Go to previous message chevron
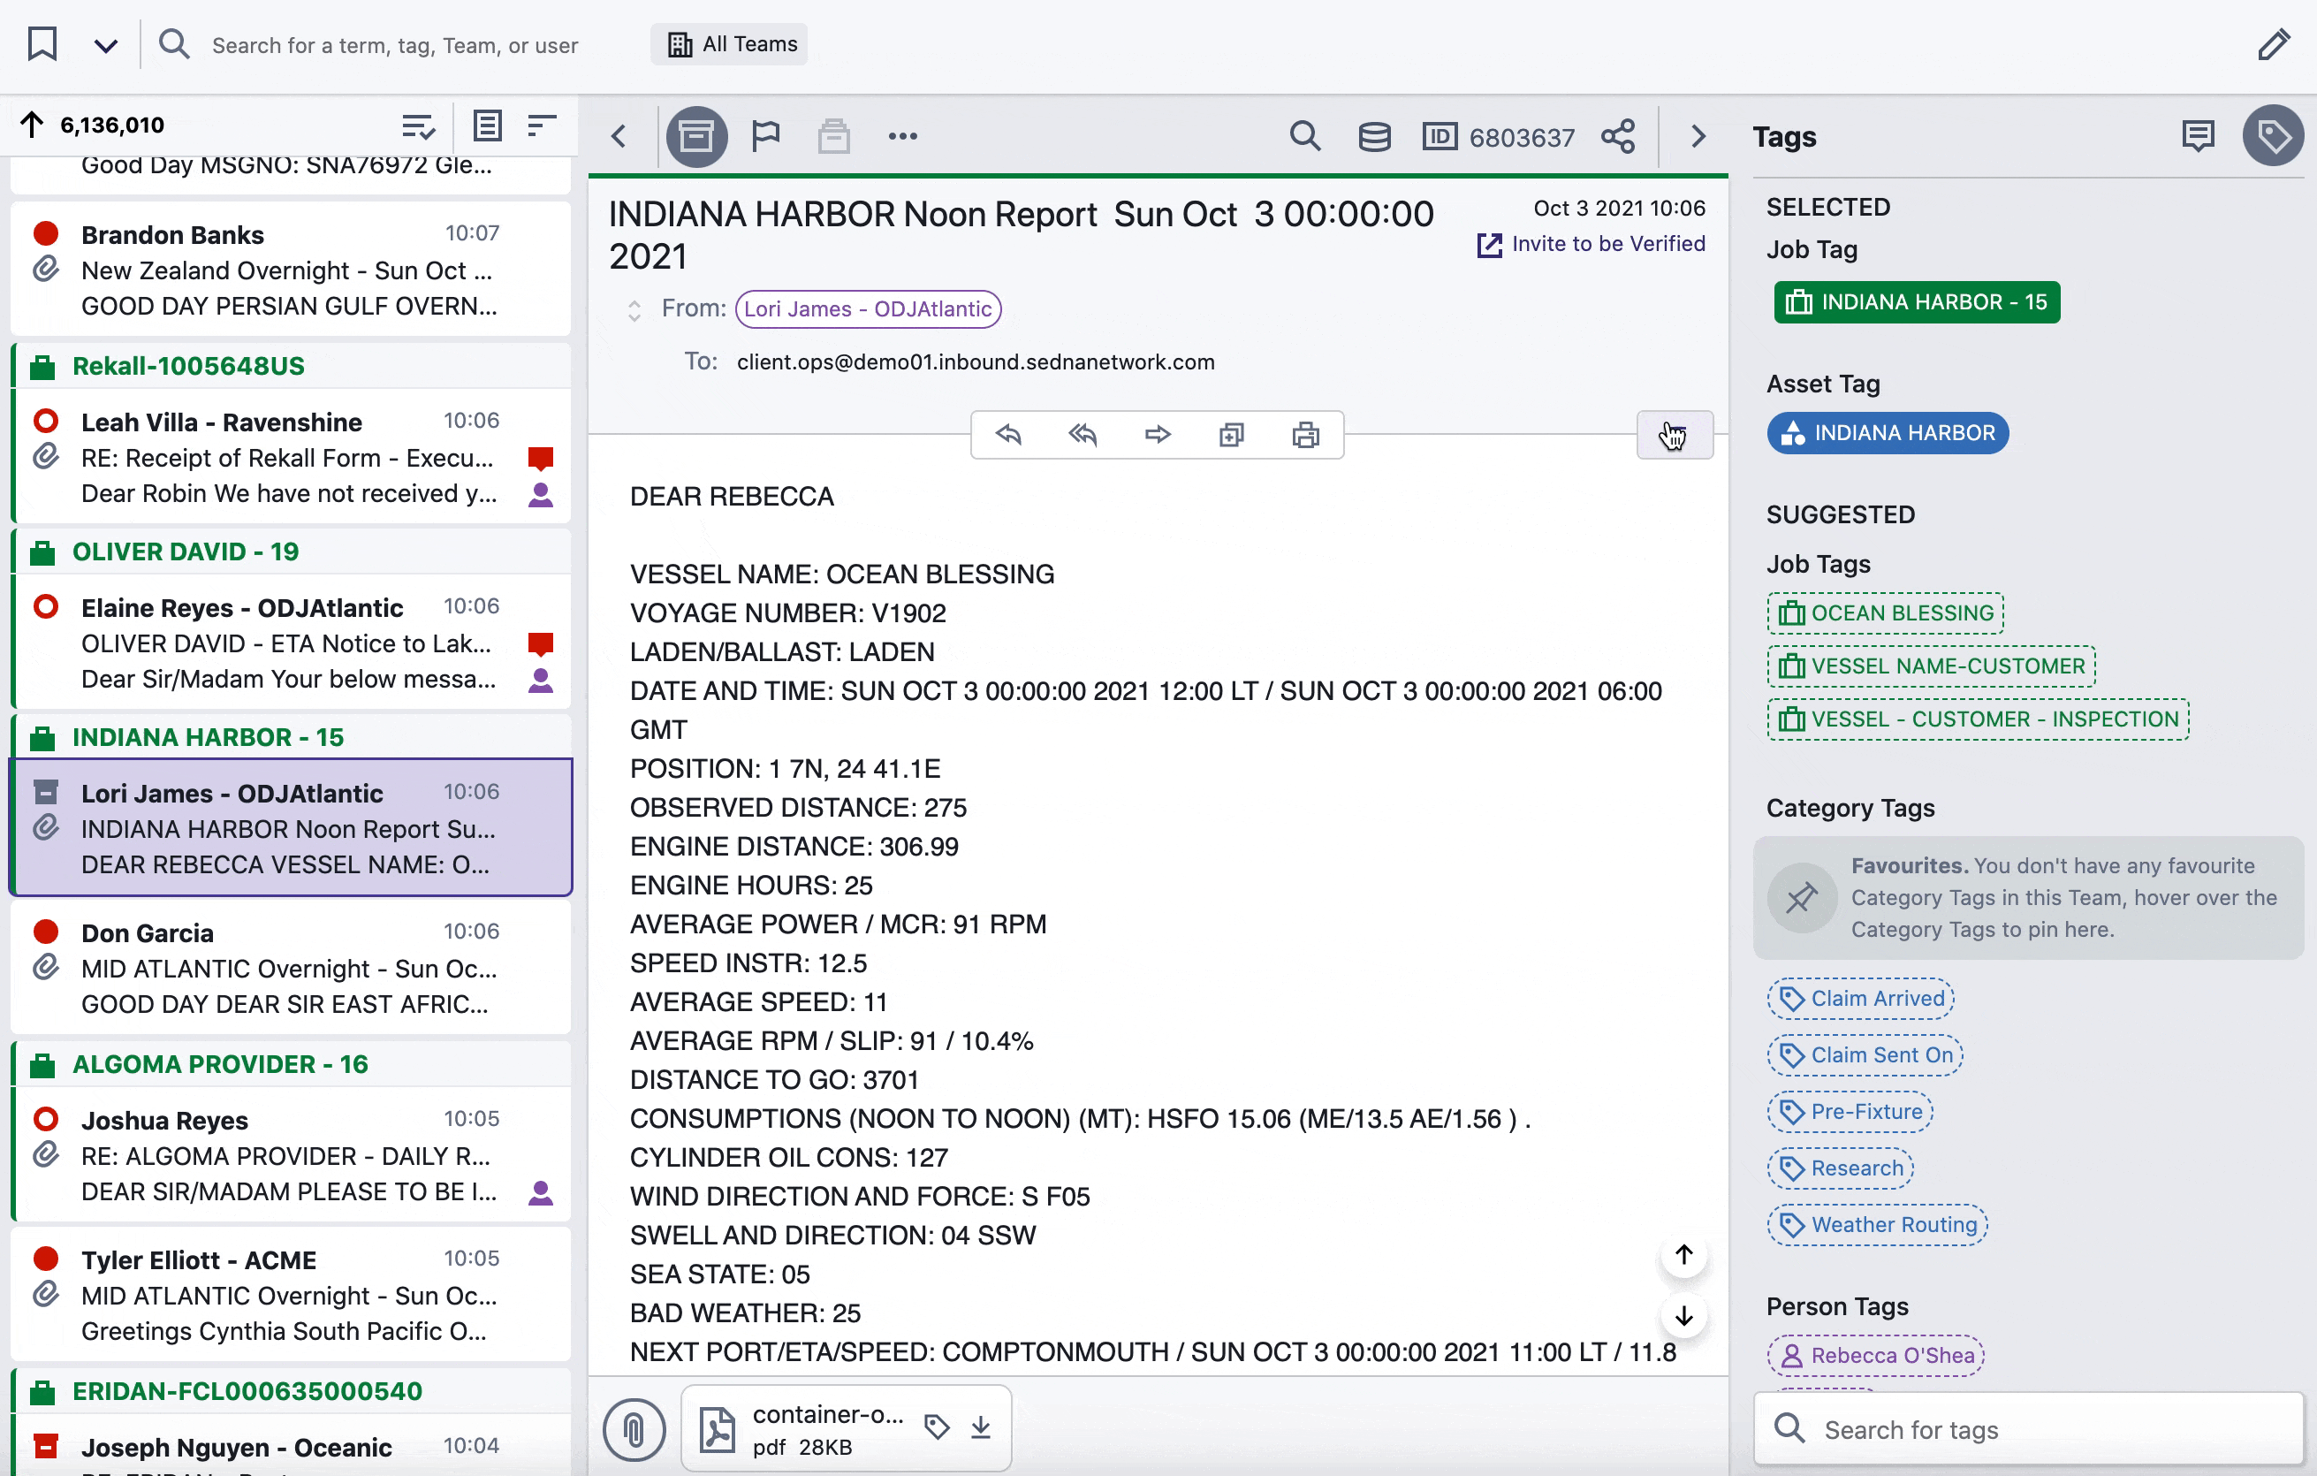Image resolution: width=2317 pixels, height=1476 pixels. 619,137
